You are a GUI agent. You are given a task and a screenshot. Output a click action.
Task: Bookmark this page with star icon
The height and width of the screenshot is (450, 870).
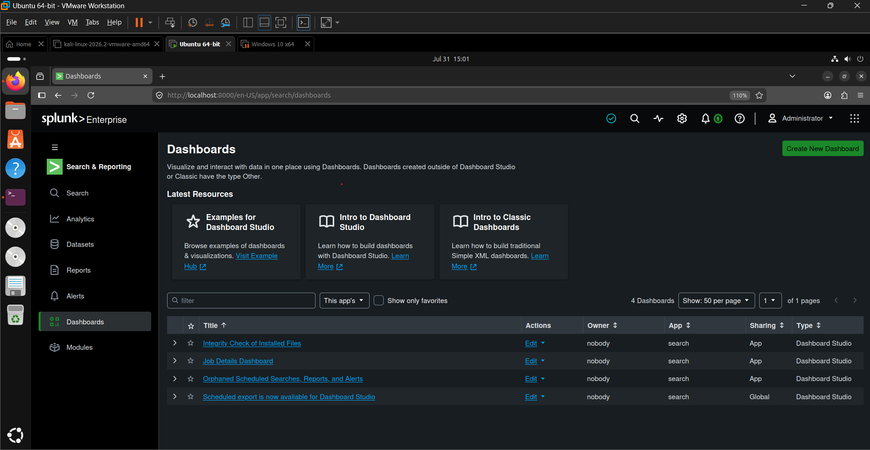click(759, 95)
